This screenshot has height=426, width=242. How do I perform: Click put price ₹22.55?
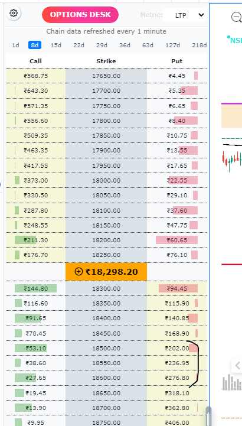coord(177,180)
